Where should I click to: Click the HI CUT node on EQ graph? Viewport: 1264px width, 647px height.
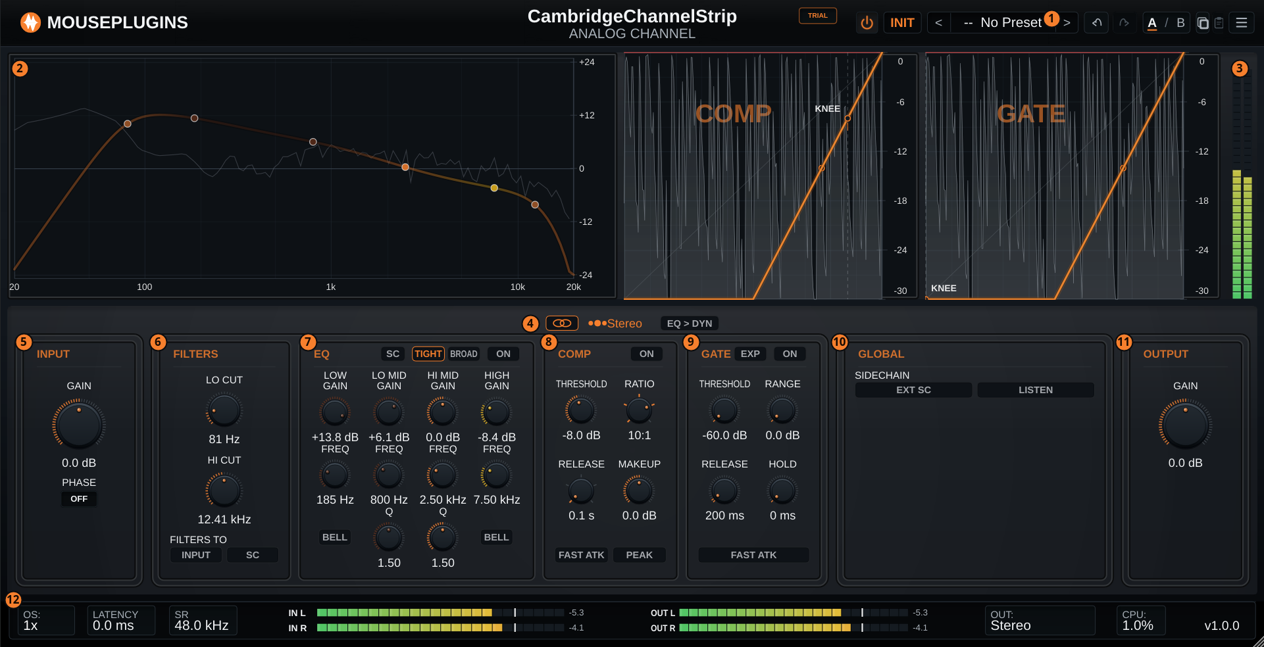pos(535,204)
